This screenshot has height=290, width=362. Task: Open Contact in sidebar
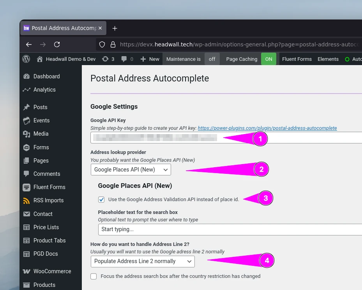pyautogui.click(x=43, y=214)
